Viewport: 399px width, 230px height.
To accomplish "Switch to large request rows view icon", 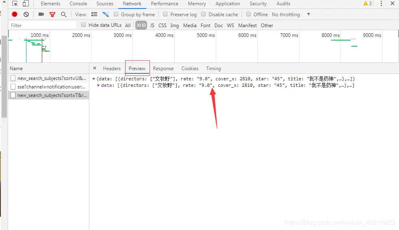I will tap(94, 15).
